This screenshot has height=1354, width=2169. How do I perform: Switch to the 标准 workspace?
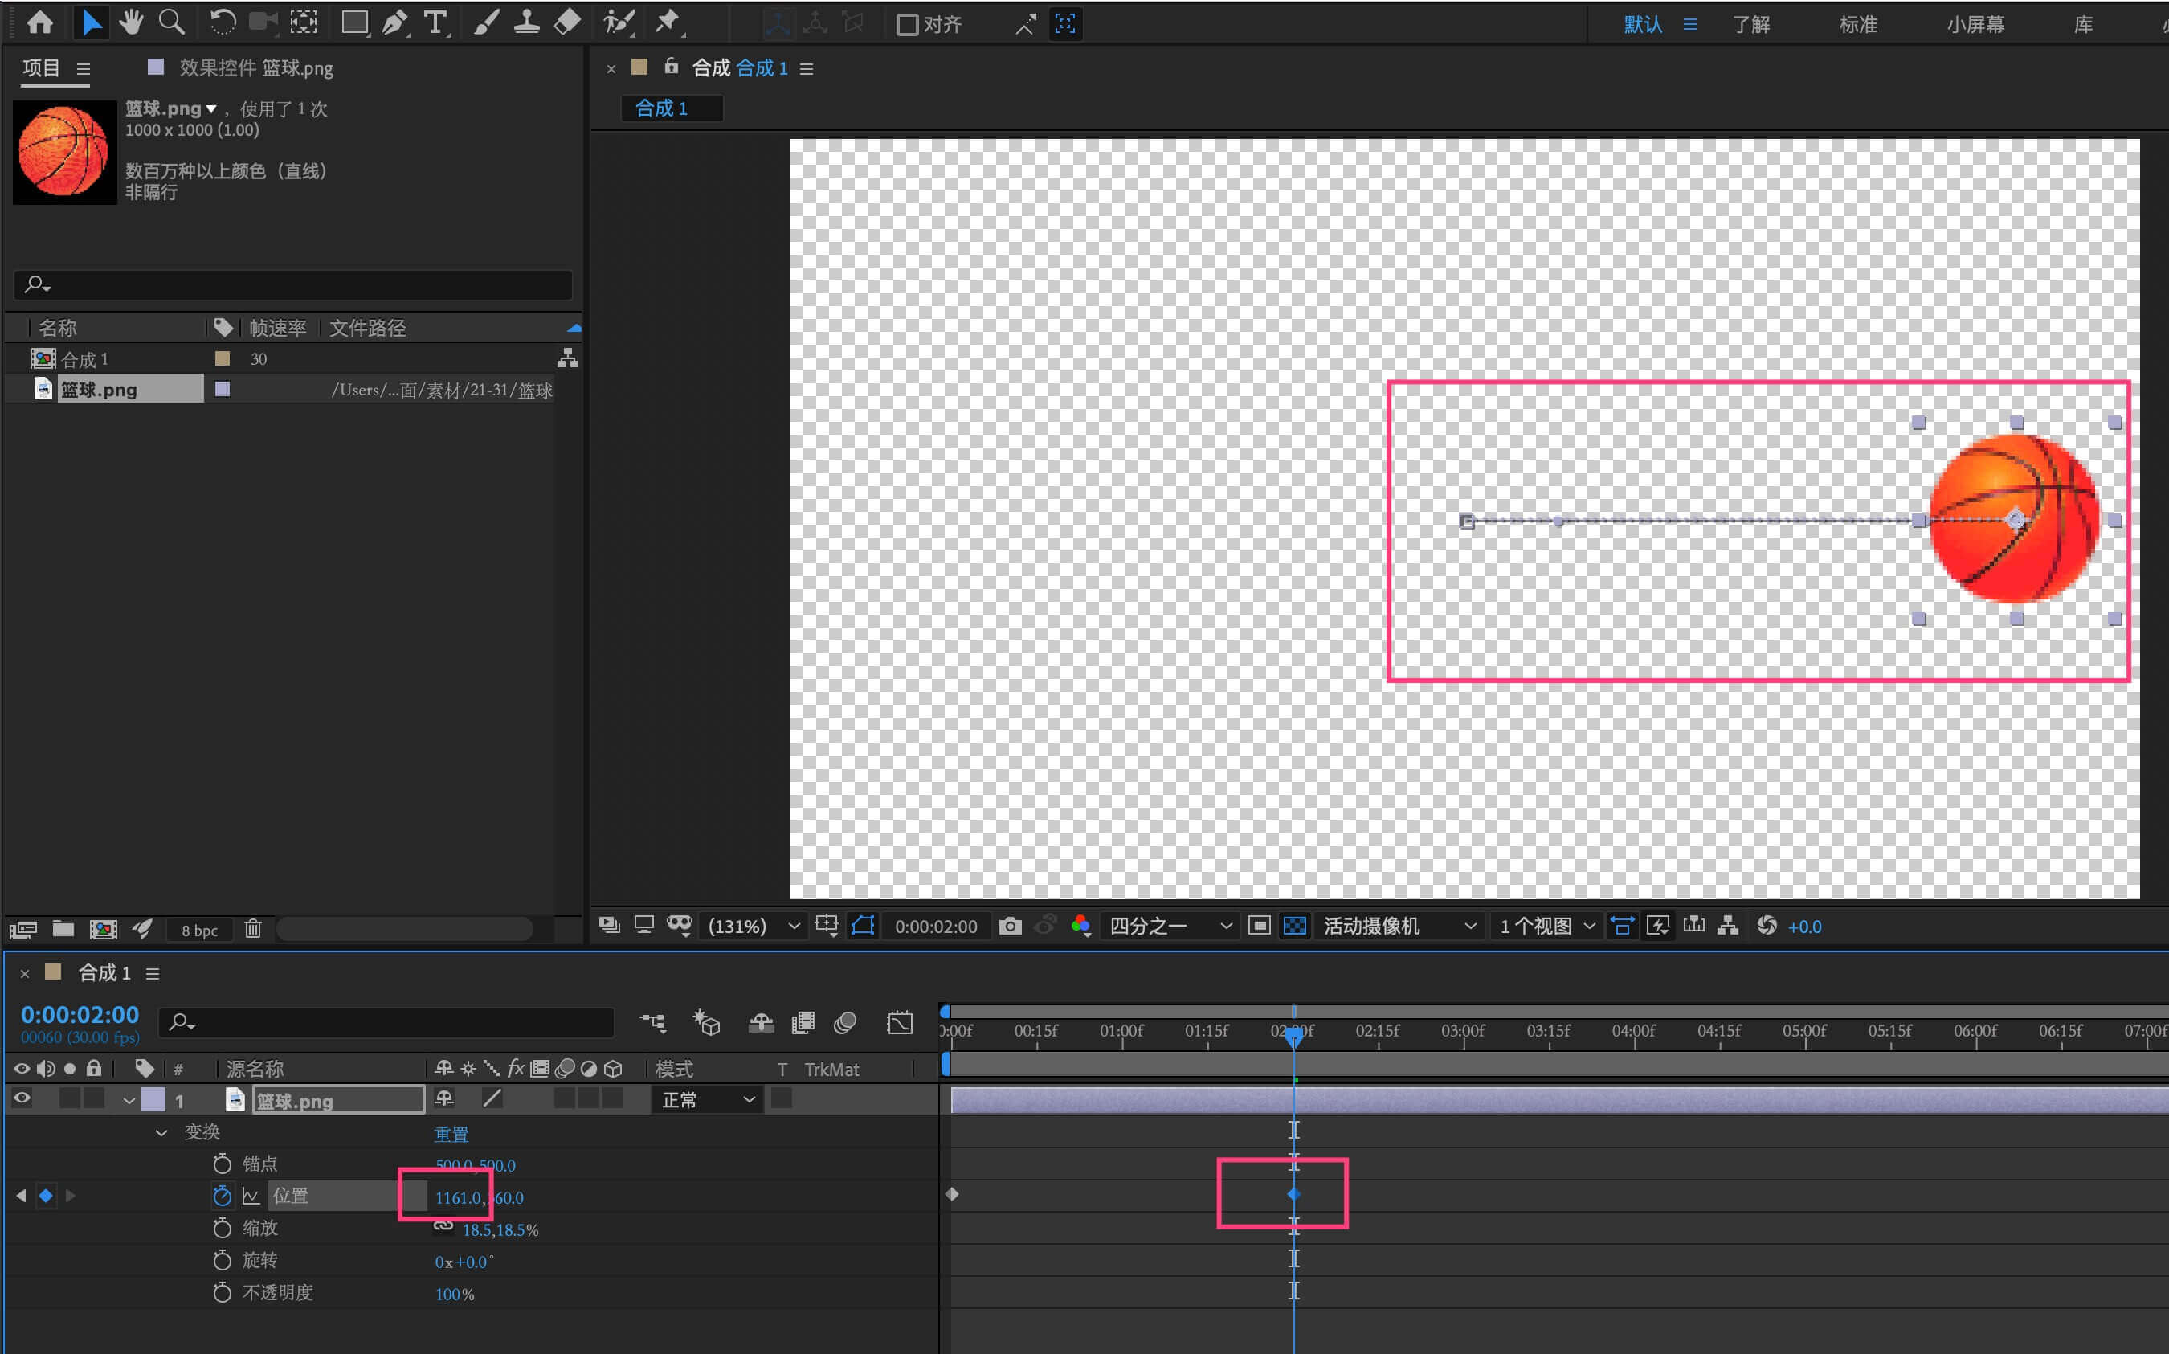coord(1857,24)
